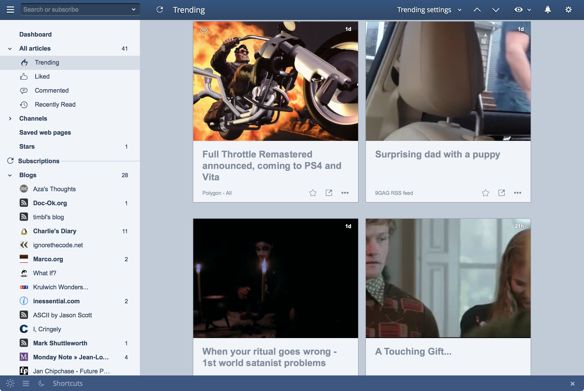Refresh Subscriptions
The width and height of the screenshot is (584, 391).
[x=10, y=161]
